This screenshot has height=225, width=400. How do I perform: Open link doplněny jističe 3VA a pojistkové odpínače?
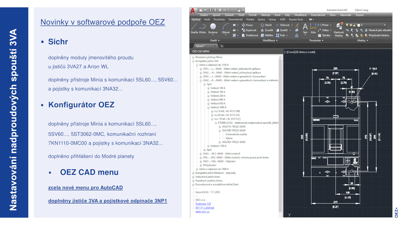(108, 201)
